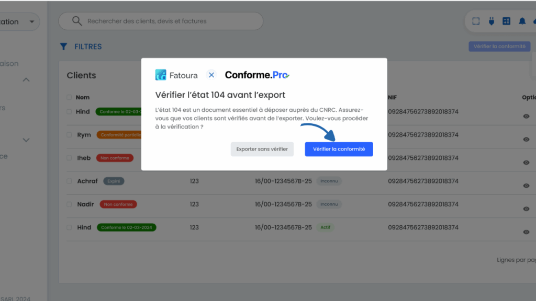The height and width of the screenshot is (301, 536).
Task: Expand the sidebar section with down chevron
Action: (x=26, y=140)
